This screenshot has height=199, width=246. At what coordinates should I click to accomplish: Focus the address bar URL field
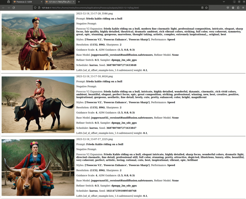point(120,8)
